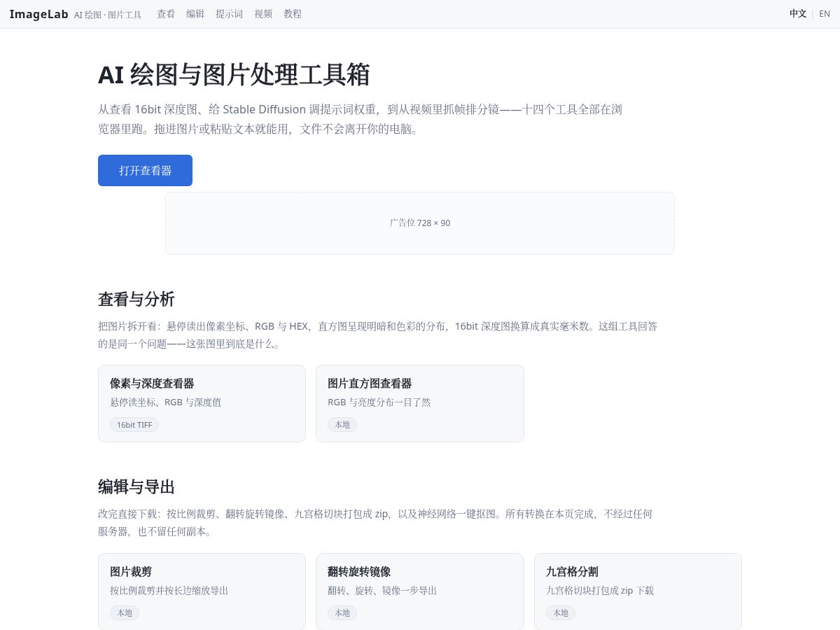Open the 查看 nav menu item

tap(166, 13)
